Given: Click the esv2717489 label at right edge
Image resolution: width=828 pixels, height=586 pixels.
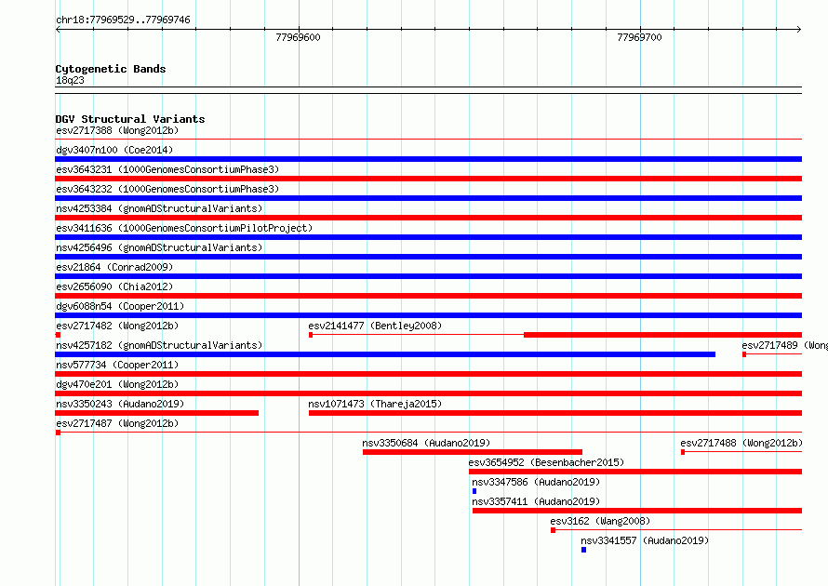Looking at the screenshot, I should click(784, 345).
